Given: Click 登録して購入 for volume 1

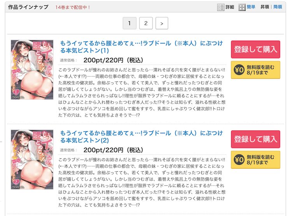Looking at the screenshot, I should [x=255, y=49].
